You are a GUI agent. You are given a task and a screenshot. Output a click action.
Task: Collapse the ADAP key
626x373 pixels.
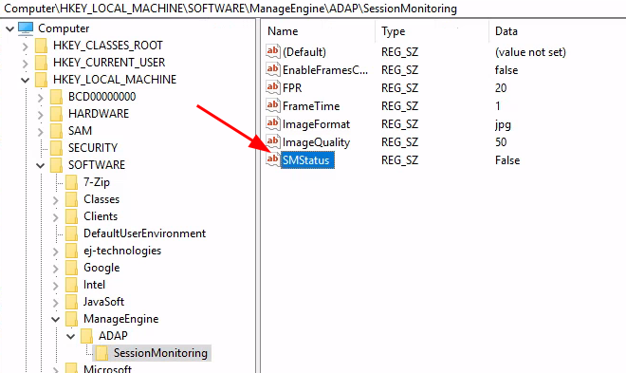(x=71, y=337)
